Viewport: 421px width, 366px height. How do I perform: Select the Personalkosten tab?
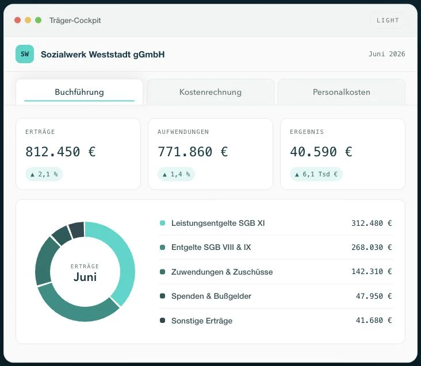pyautogui.click(x=341, y=92)
